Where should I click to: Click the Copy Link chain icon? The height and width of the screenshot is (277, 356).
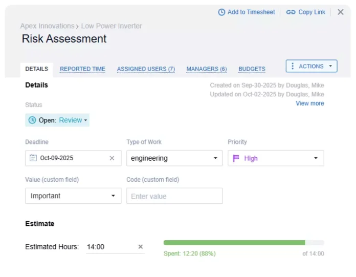pos(291,12)
